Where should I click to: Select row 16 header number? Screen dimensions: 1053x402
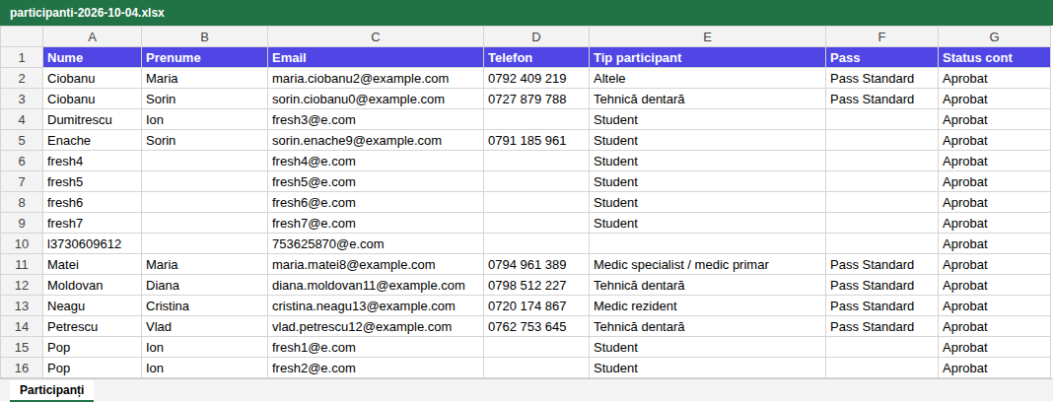pyautogui.click(x=22, y=368)
